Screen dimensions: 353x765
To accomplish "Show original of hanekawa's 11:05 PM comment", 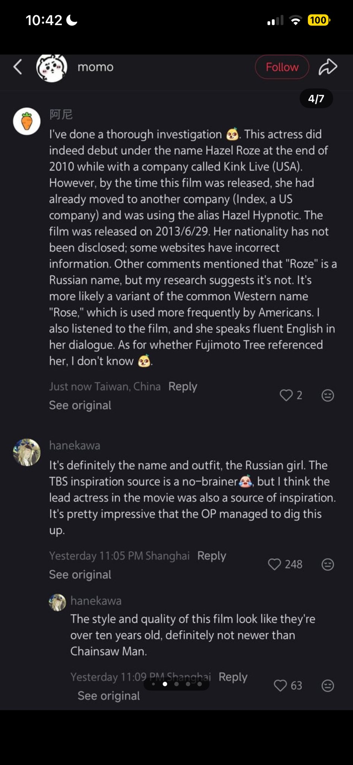I will (x=80, y=574).
